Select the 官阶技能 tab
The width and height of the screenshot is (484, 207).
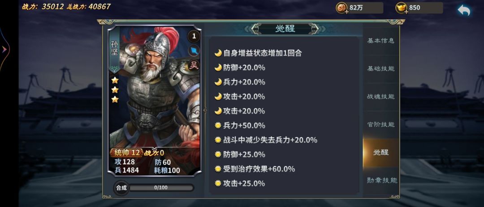[380, 125]
